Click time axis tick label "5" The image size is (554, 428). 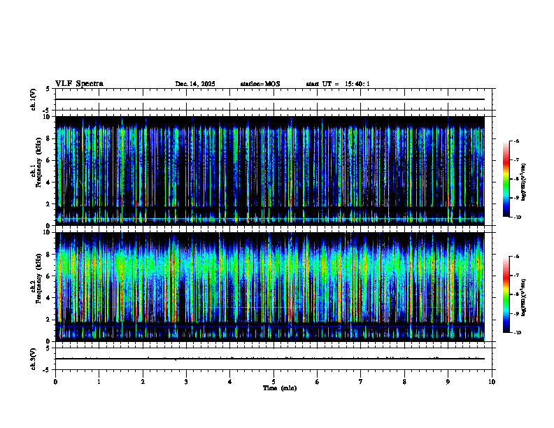tap(274, 382)
